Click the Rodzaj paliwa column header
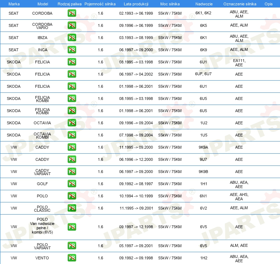The image size is (280, 264). point(69,4)
